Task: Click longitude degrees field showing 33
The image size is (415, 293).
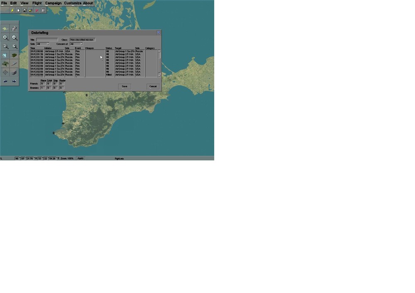Action: (x=40, y=159)
